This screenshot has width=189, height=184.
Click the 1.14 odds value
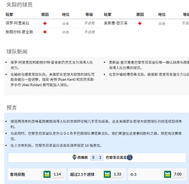point(57,174)
